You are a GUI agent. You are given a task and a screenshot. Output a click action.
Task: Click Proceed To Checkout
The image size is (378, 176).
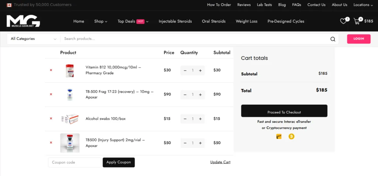click(284, 111)
